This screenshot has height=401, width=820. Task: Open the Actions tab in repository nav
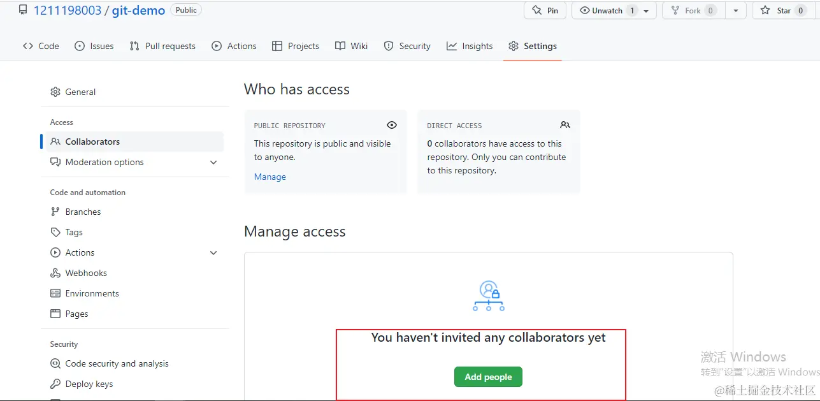234,46
